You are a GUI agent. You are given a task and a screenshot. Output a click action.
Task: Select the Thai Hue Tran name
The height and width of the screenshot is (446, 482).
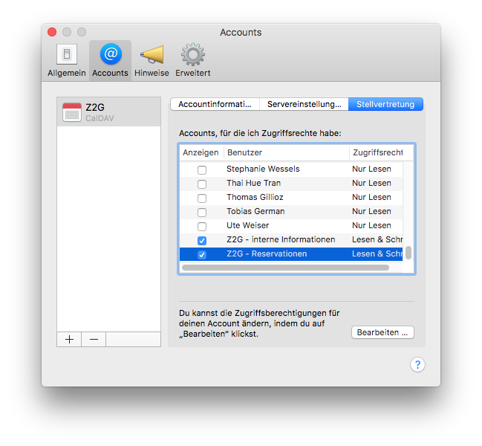pos(253,183)
